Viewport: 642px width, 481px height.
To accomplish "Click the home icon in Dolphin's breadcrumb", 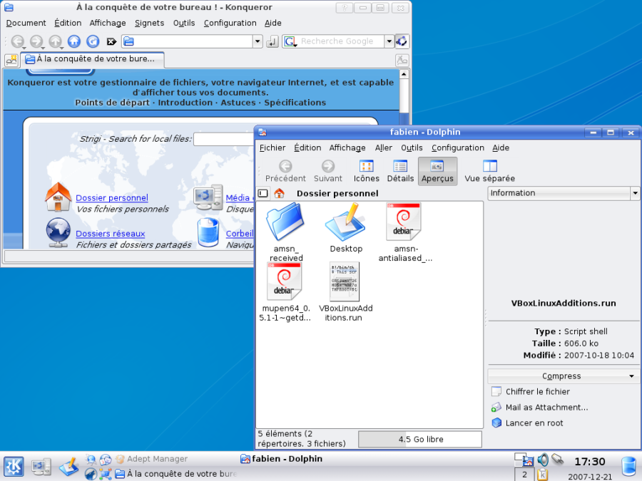I will click(x=279, y=193).
